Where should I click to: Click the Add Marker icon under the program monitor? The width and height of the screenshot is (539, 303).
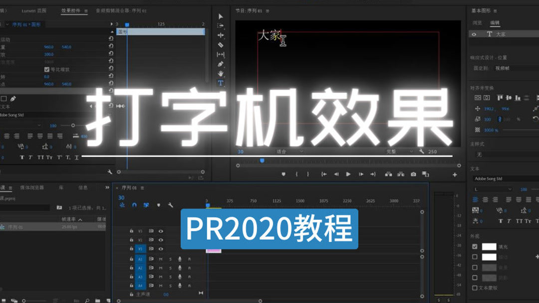tap(283, 173)
